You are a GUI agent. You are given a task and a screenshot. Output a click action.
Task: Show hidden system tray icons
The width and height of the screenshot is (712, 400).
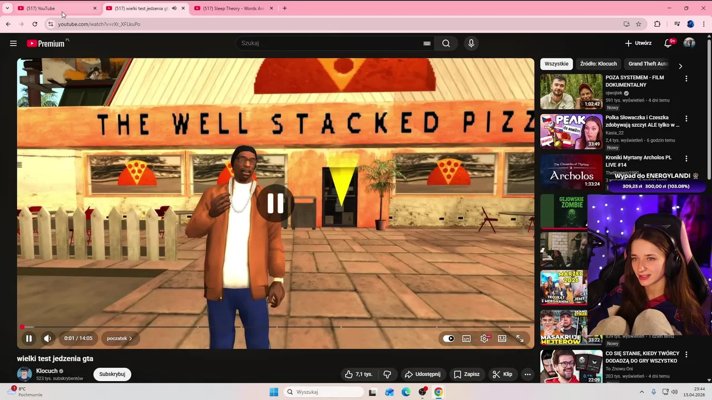click(x=641, y=392)
